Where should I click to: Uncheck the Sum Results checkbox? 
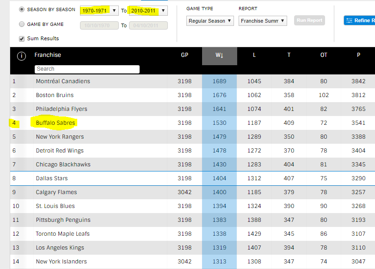pos(22,39)
